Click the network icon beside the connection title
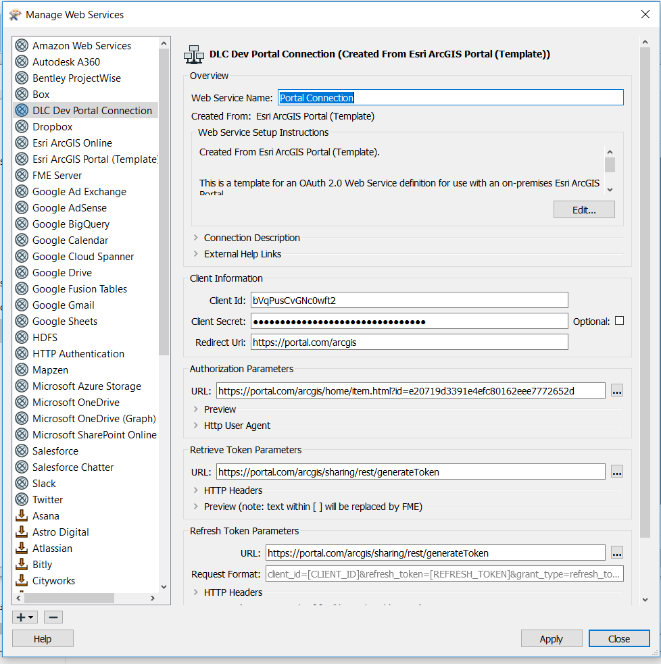The width and height of the screenshot is (661, 664). point(194,55)
